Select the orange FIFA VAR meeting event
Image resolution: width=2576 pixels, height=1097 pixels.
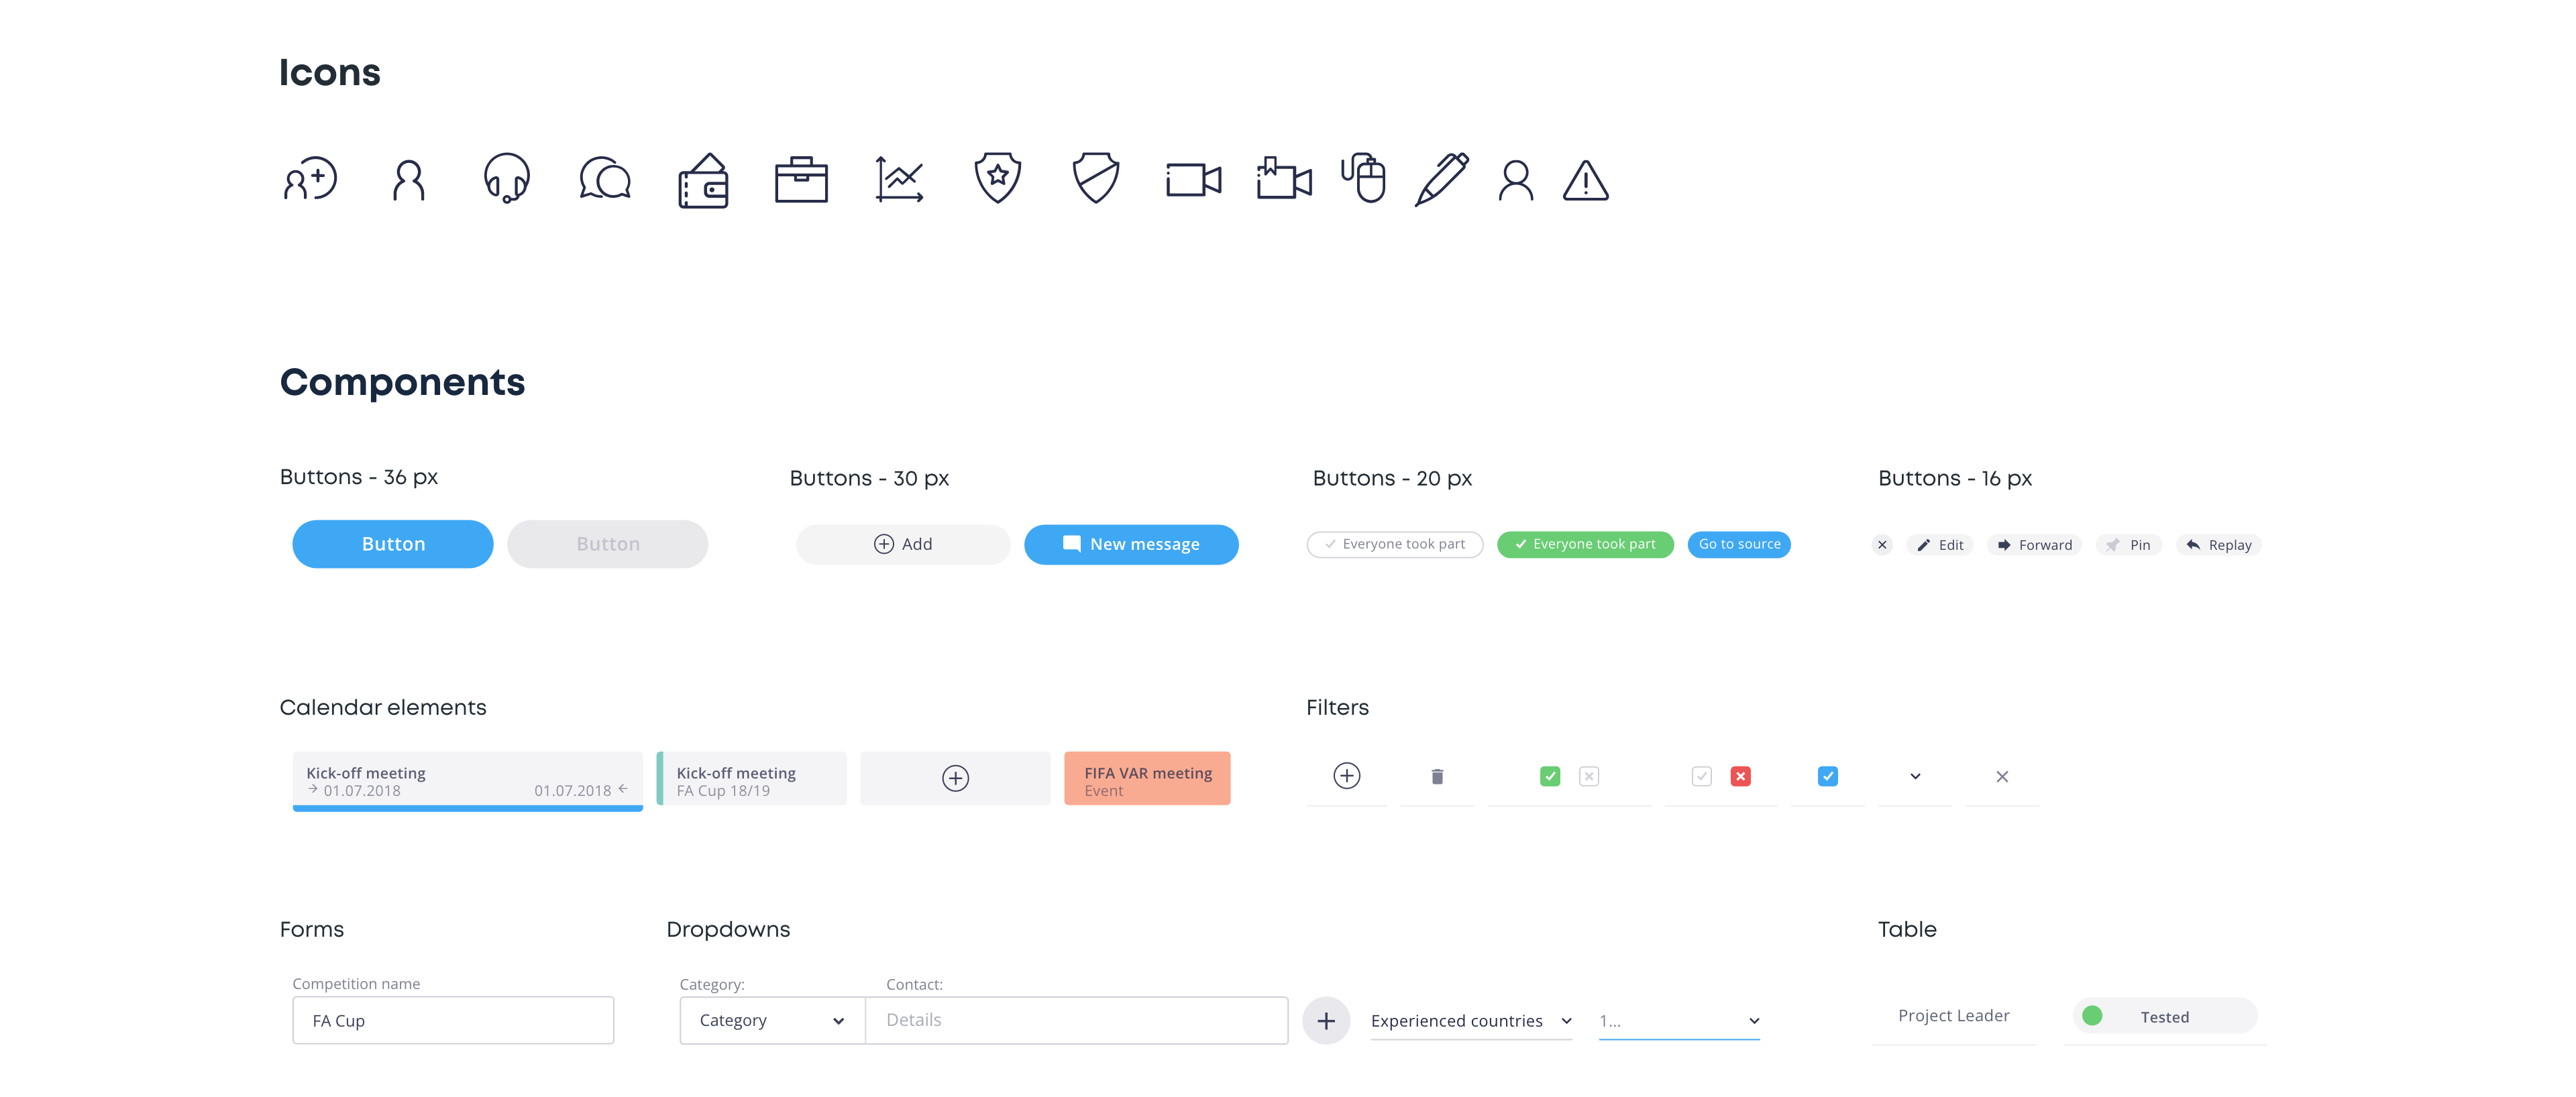1146,779
